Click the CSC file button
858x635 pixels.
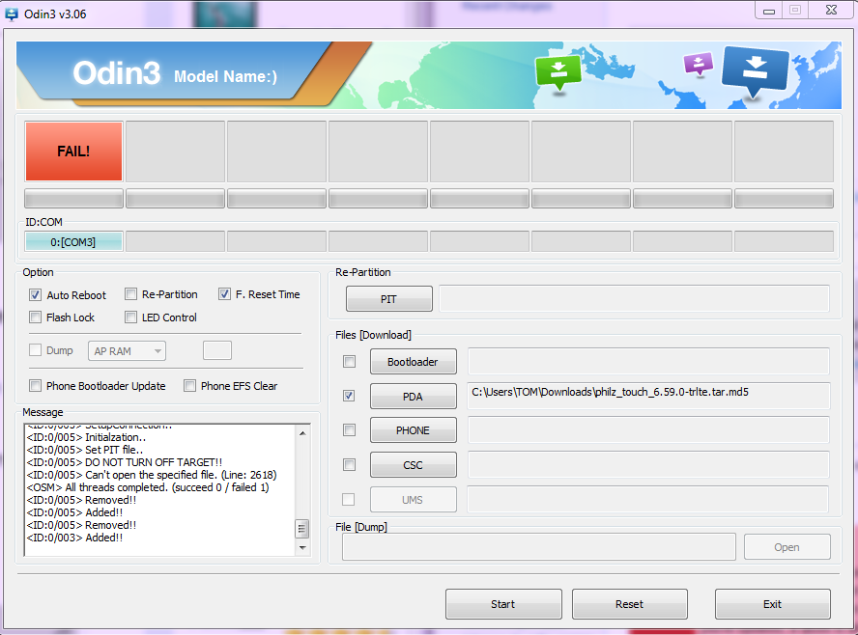[414, 465]
